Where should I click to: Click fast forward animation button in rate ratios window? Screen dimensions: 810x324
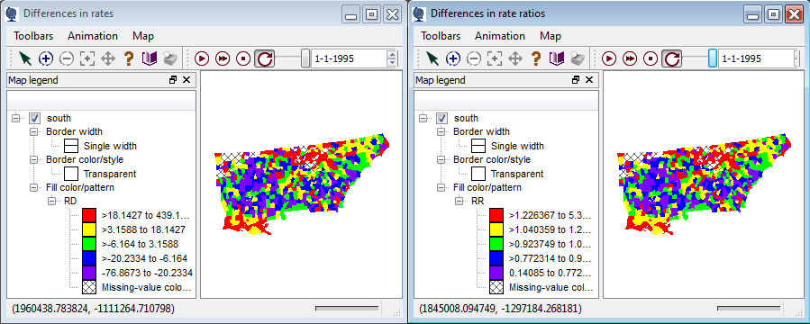point(630,58)
